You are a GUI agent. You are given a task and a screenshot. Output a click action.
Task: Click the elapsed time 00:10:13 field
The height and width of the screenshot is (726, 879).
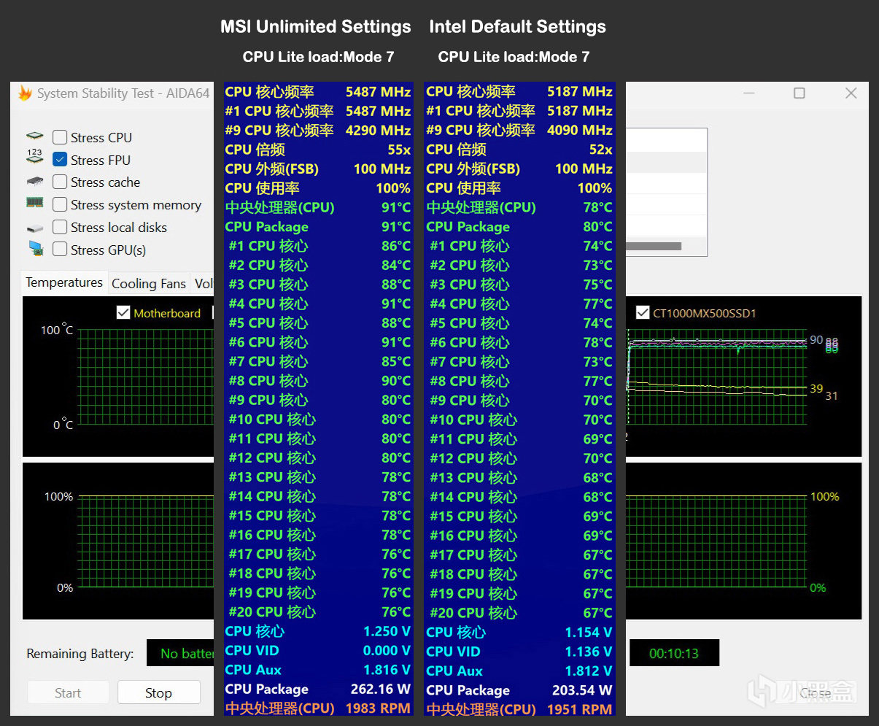674,654
